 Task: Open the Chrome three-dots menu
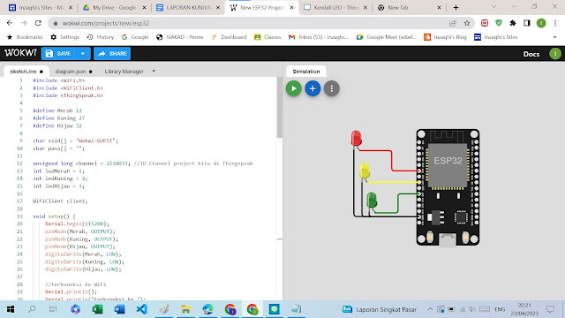tap(555, 23)
